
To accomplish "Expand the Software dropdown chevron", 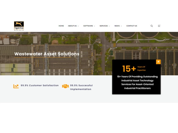I will (95, 26).
